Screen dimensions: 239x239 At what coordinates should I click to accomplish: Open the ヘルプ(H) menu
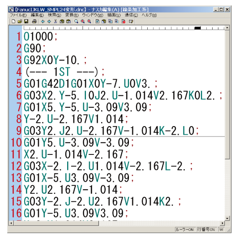click(149, 15)
